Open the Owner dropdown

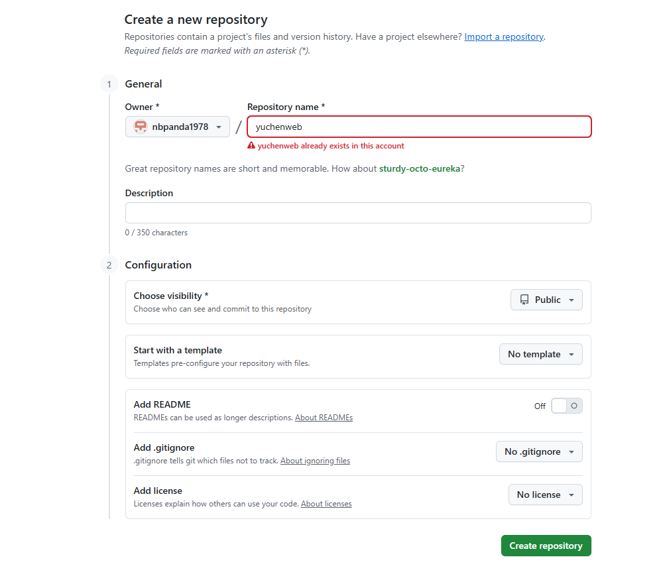[178, 127]
